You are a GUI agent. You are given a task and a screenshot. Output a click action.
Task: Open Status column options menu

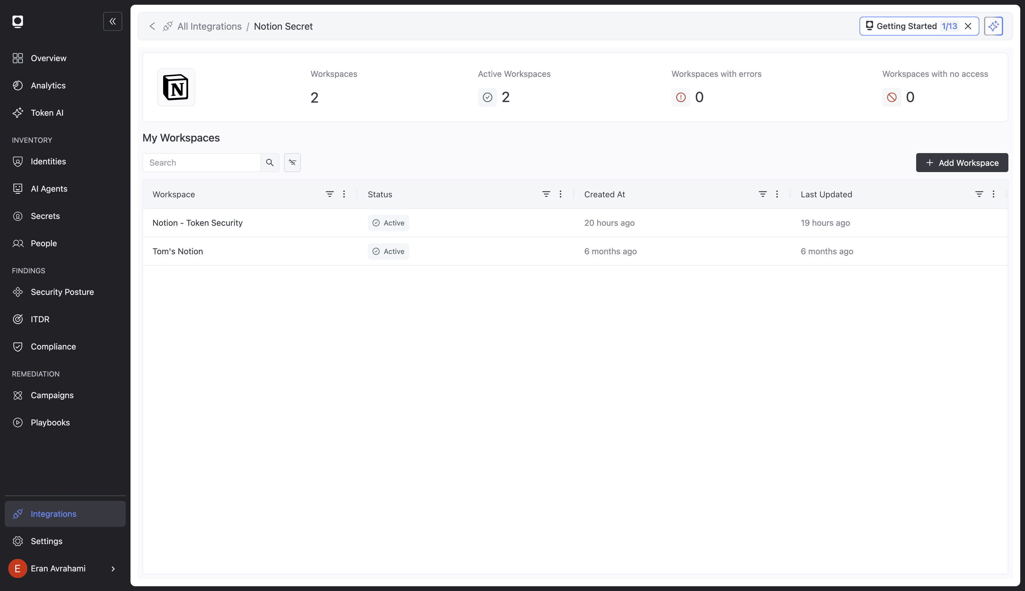click(x=560, y=194)
